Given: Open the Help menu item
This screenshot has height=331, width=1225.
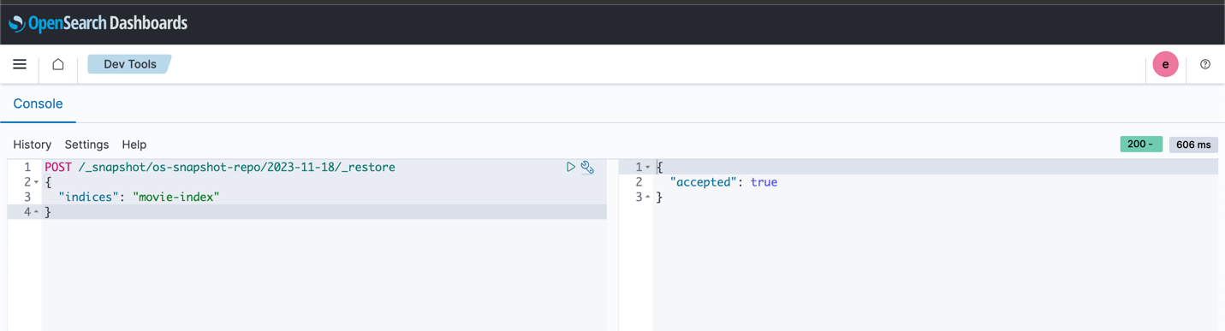Looking at the screenshot, I should click(x=134, y=145).
